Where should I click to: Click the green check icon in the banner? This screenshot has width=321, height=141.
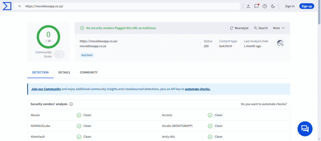click(x=82, y=28)
